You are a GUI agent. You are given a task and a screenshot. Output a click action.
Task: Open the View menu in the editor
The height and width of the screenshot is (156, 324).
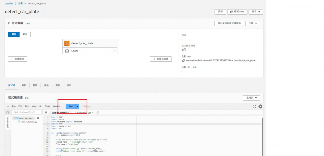pyautogui.click(x=34, y=106)
